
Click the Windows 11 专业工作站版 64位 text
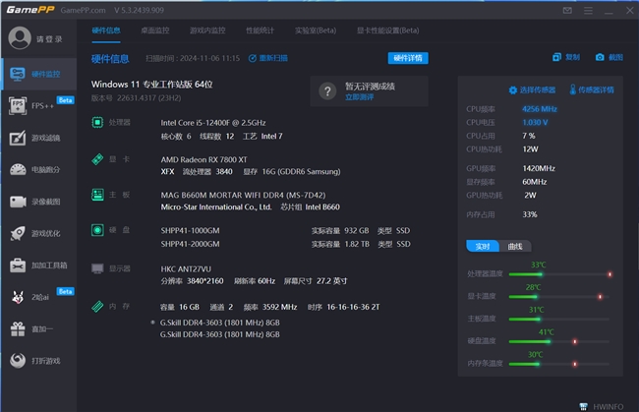152,85
